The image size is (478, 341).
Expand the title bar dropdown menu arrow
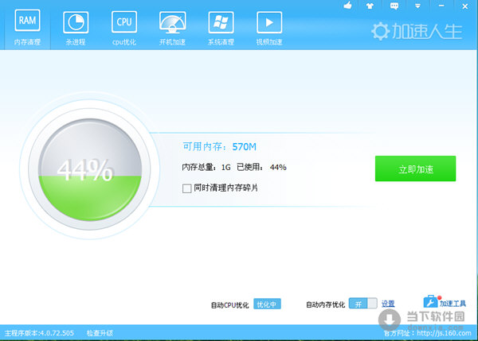(x=417, y=6)
